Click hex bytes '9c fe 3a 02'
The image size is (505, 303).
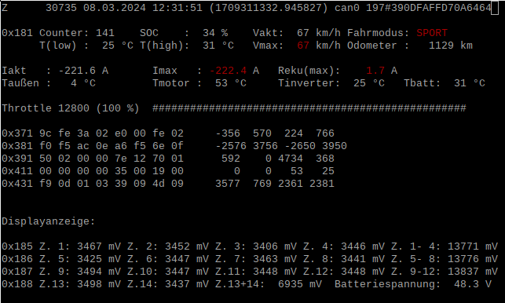(x=74, y=133)
